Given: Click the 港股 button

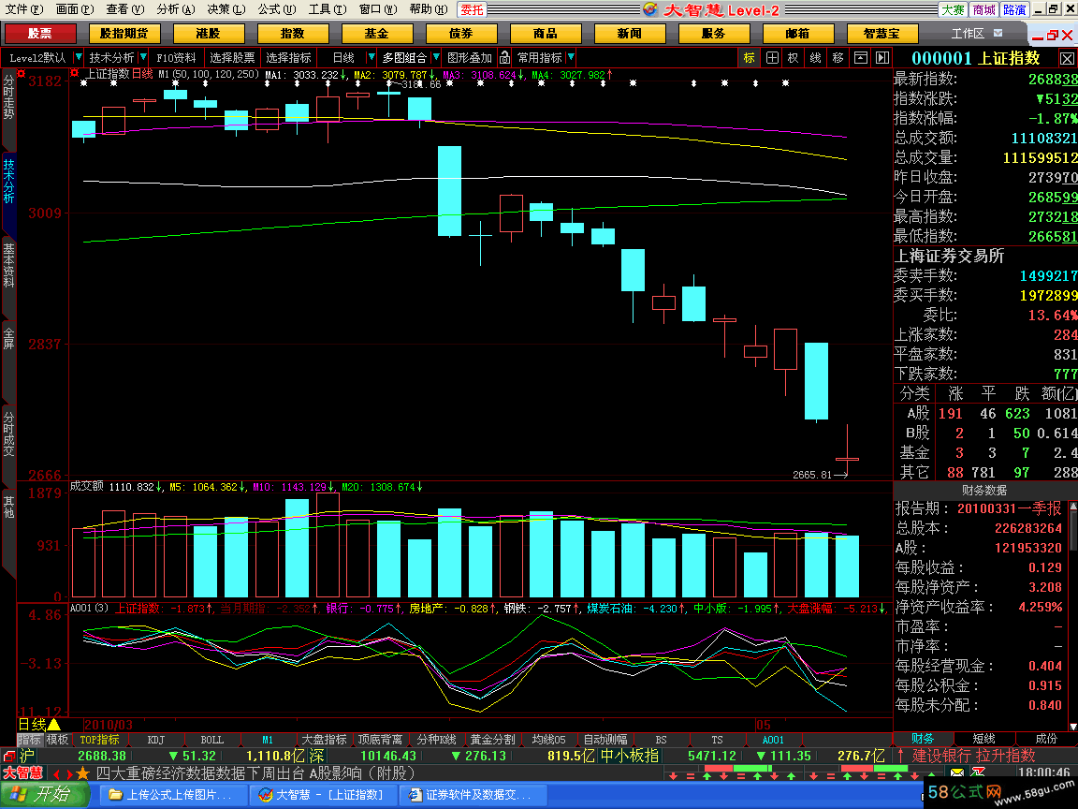Looking at the screenshot, I should click(x=209, y=33).
